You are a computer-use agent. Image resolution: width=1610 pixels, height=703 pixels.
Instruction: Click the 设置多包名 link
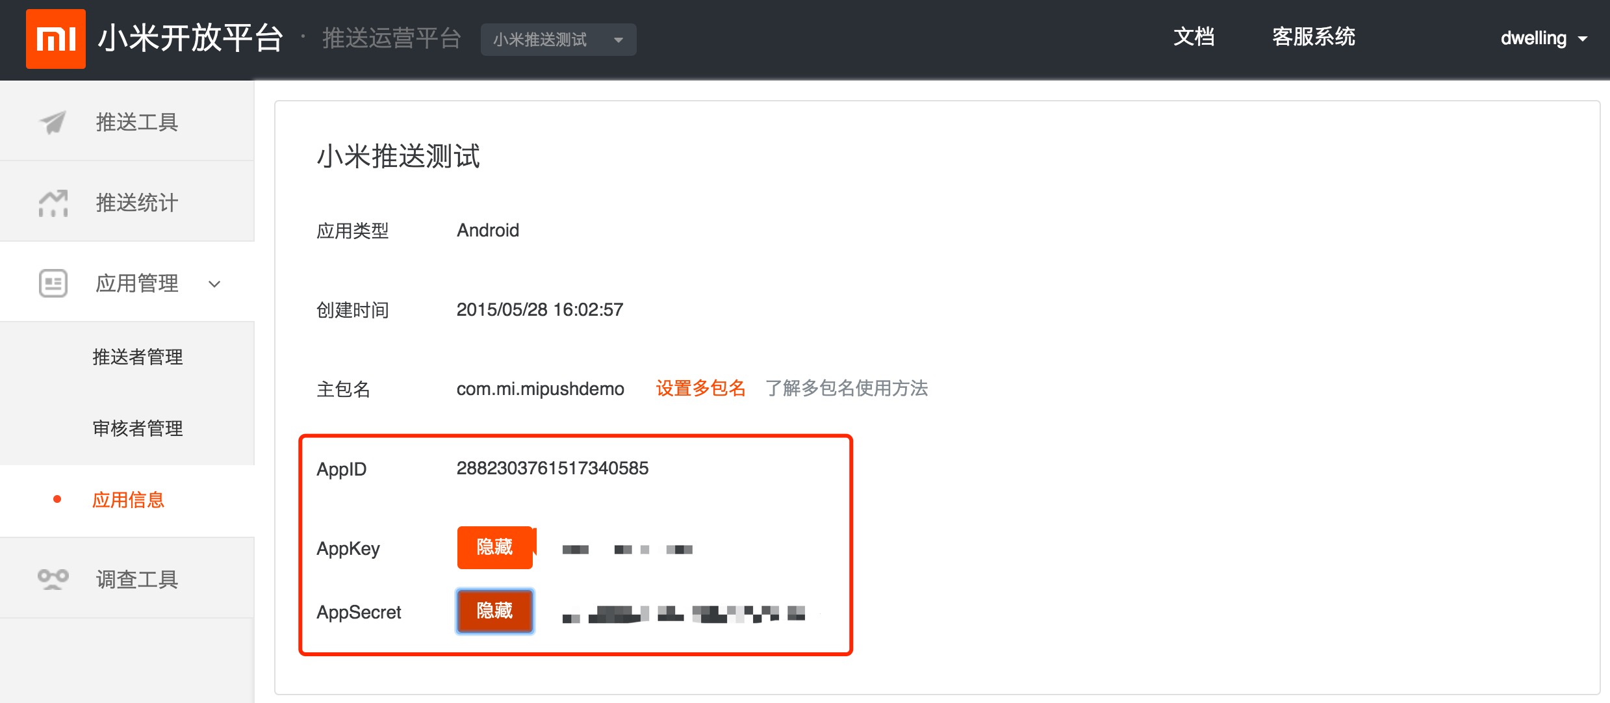pos(700,389)
